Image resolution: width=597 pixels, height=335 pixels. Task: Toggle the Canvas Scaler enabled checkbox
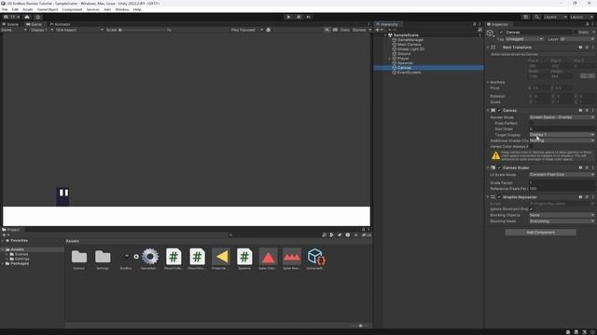[x=499, y=167]
